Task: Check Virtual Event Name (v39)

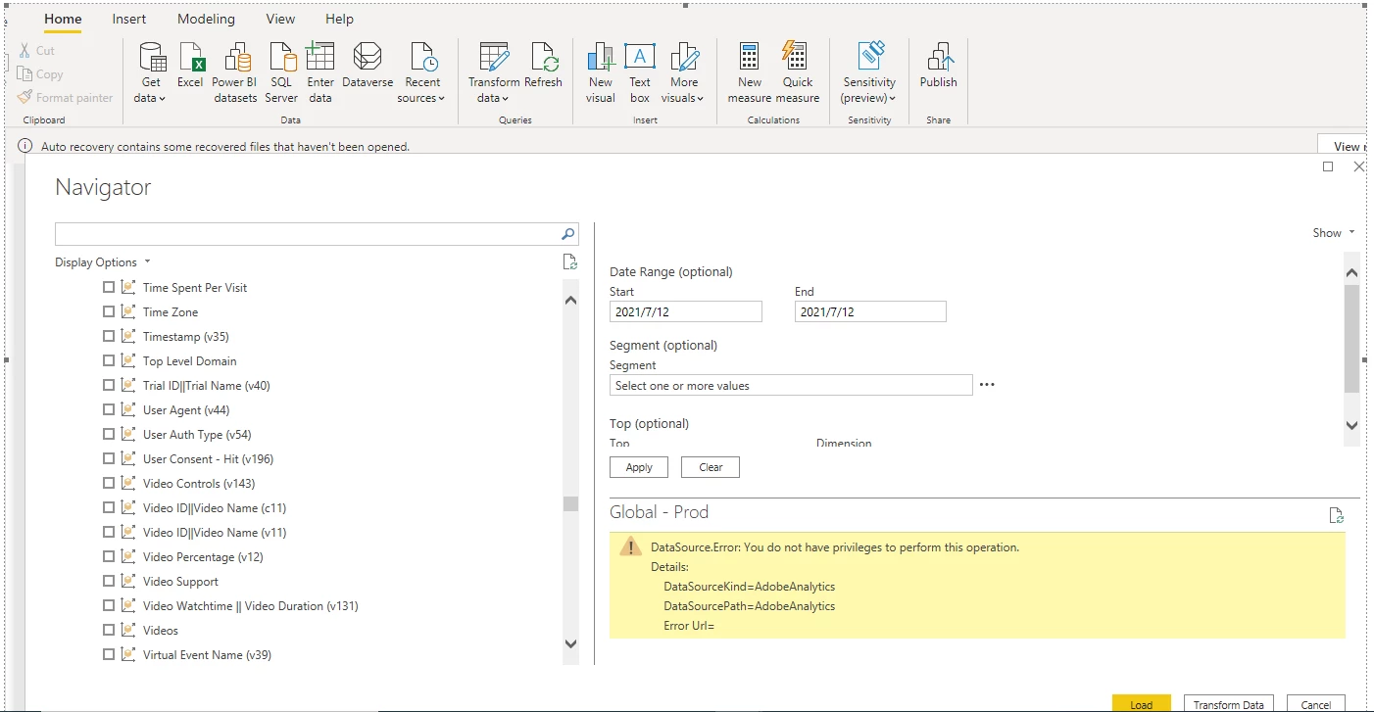Action: (109, 654)
